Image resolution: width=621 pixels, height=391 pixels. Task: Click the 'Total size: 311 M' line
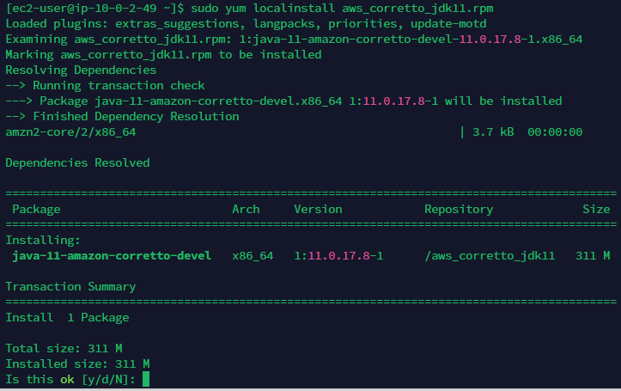click(x=64, y=349)
